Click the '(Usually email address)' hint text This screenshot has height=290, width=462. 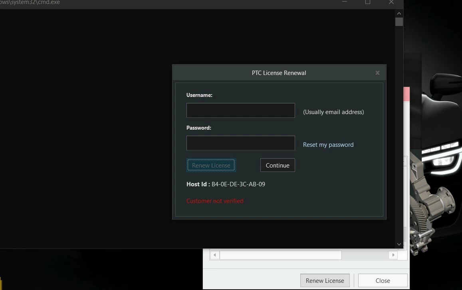(x=333, y=112)
